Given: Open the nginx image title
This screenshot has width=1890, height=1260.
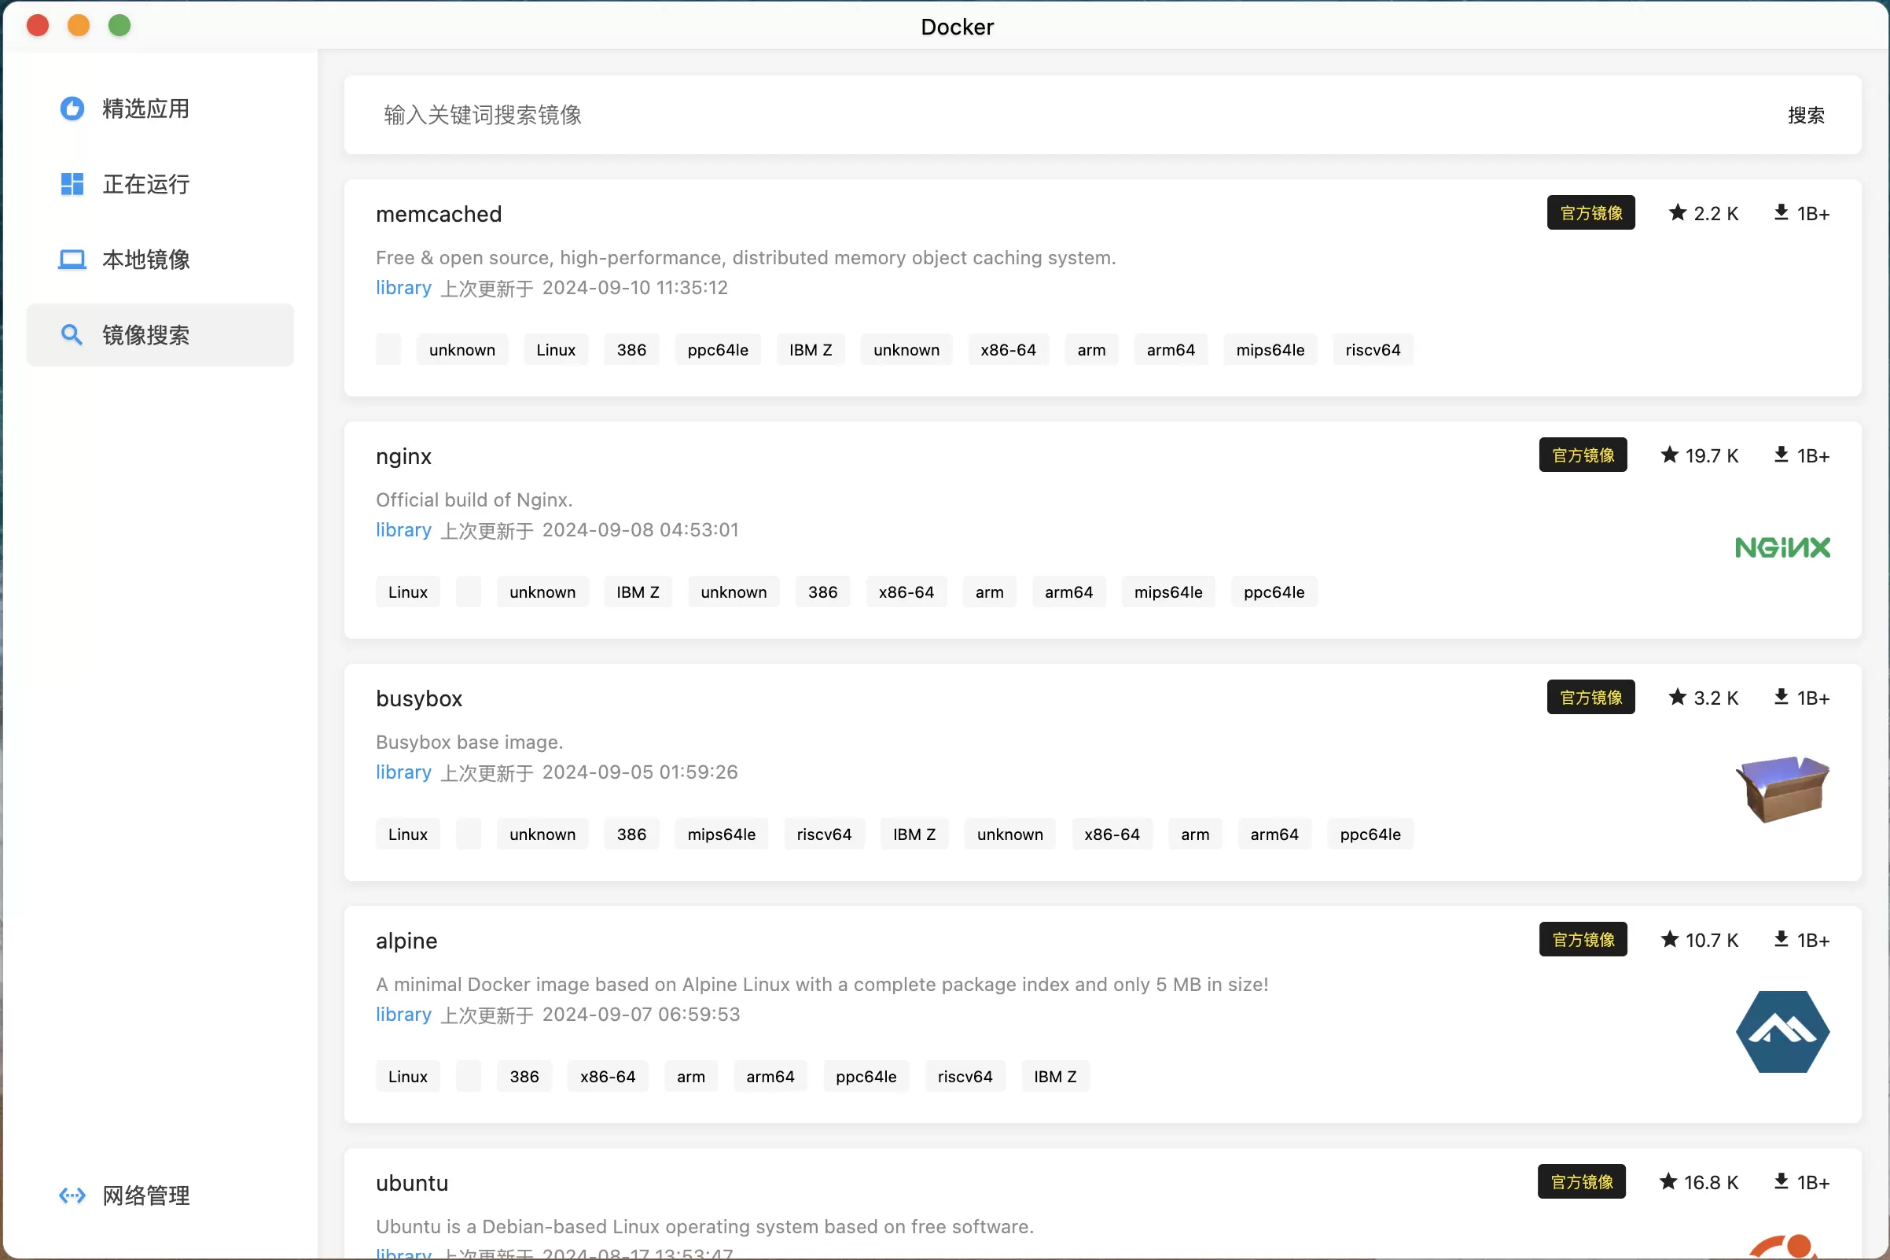Looking at the screenshot, I should (403, 457).
